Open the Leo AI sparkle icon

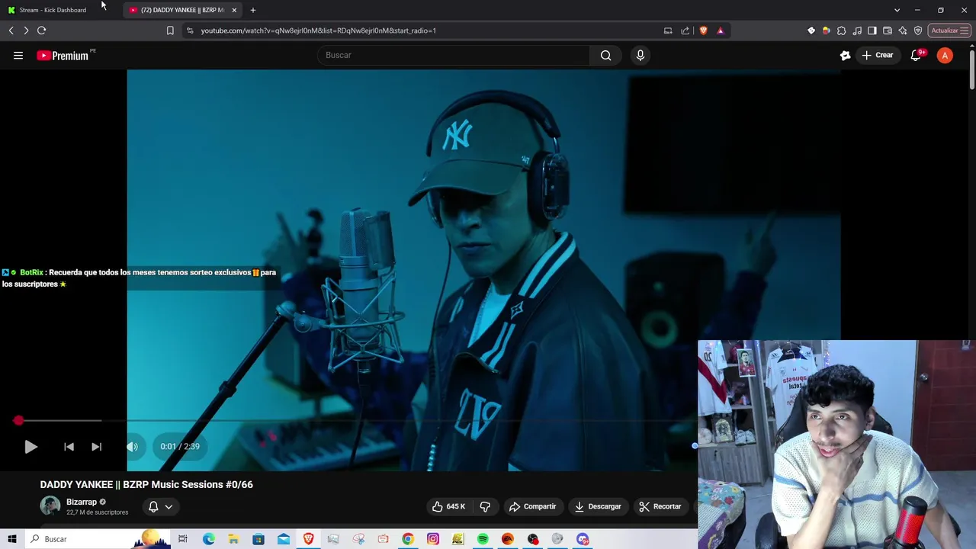(x=903, y=30)
